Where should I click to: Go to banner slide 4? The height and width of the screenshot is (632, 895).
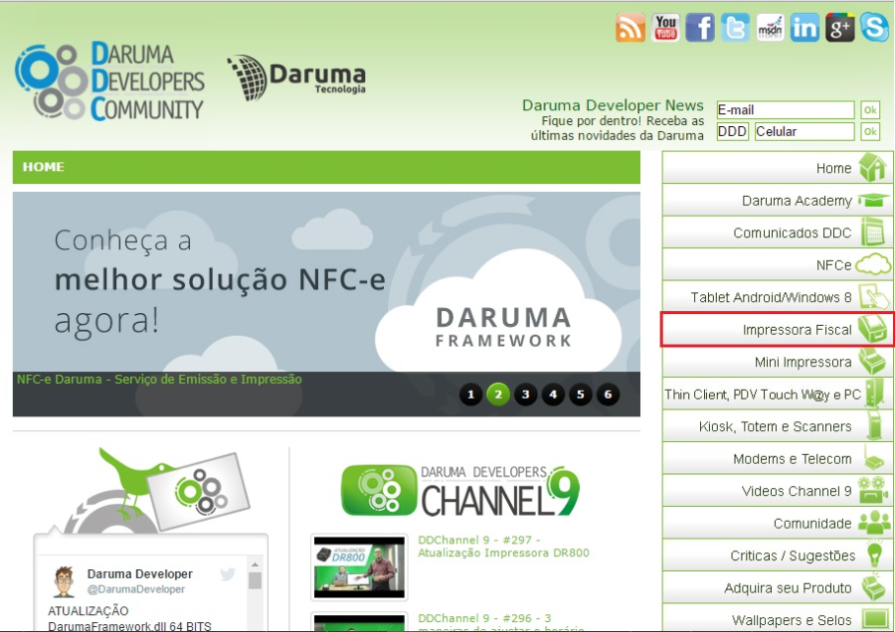(x=553, y=395)
